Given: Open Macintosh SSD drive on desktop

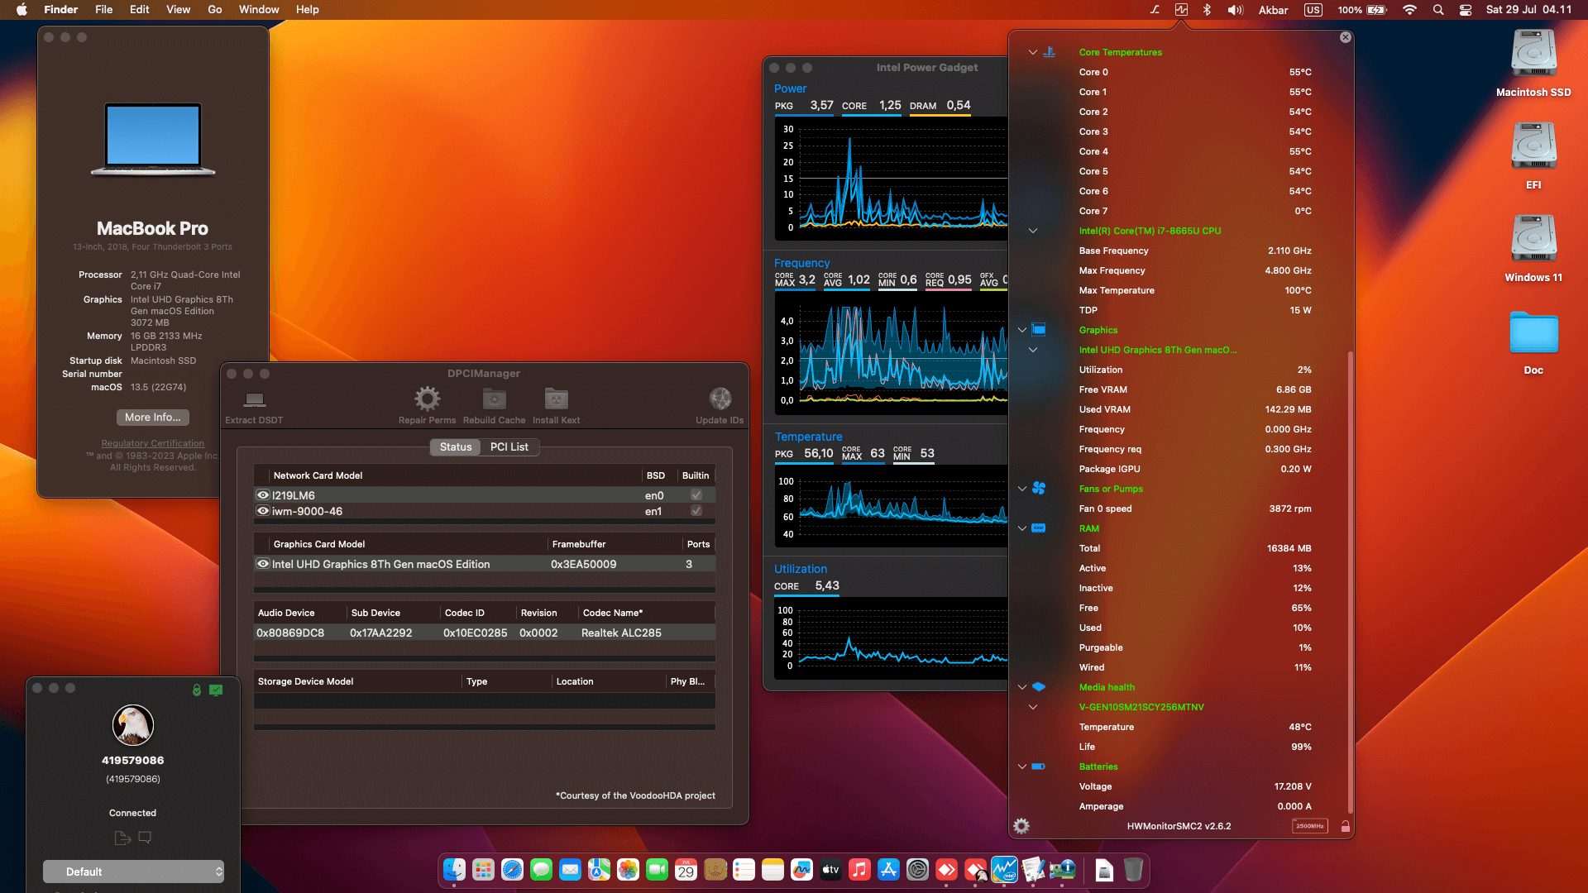Looking at the screenshot, I should [x=1533, y=63].
